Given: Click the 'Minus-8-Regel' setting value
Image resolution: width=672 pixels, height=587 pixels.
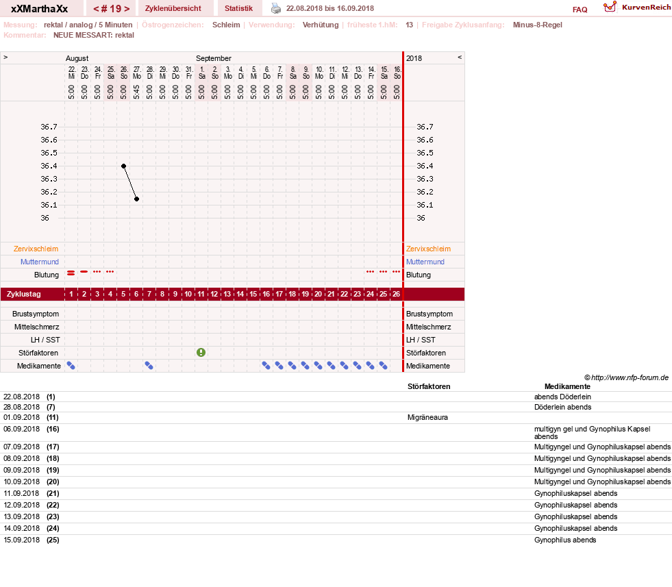Looking at the screenshot, I should pyautogui.click(x=538, y=25).
